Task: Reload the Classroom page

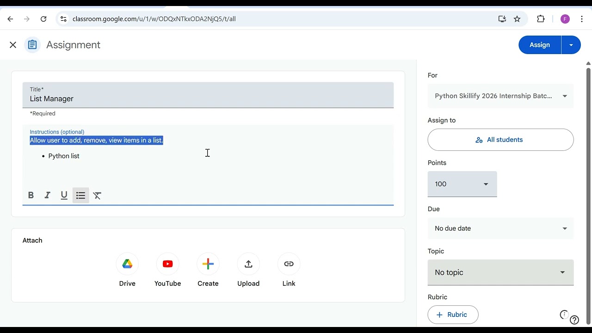Action: point(43,19)
